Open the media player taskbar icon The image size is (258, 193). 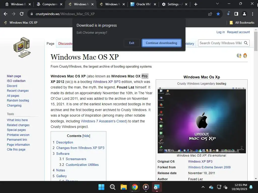[146, 187]
